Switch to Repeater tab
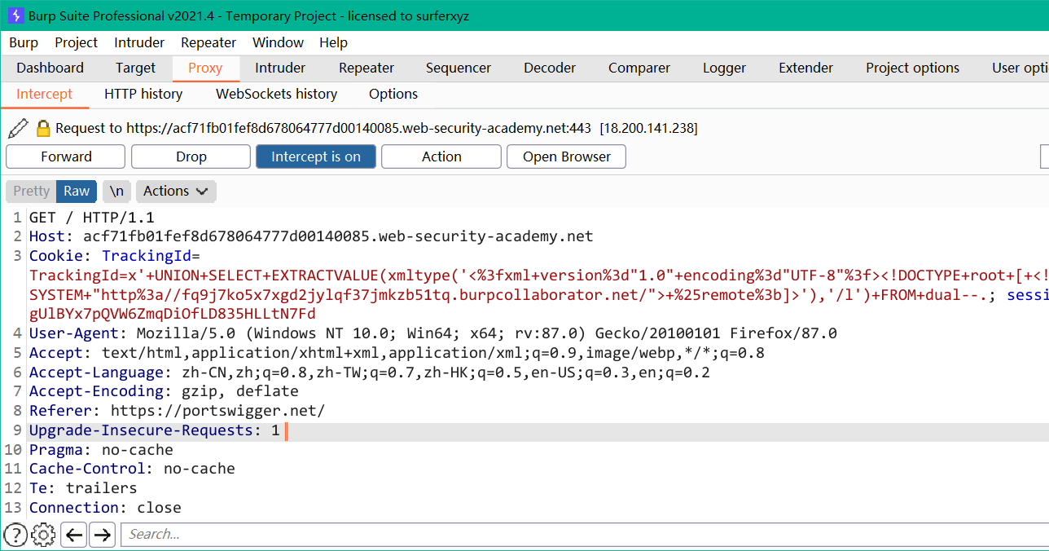 [366, 68]
